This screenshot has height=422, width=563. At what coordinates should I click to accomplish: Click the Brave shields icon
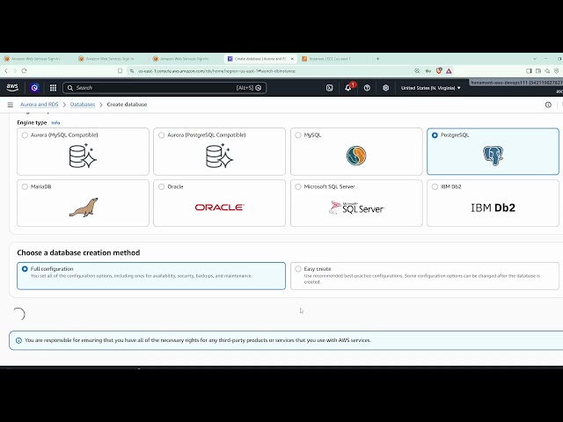tap(439, 71)
